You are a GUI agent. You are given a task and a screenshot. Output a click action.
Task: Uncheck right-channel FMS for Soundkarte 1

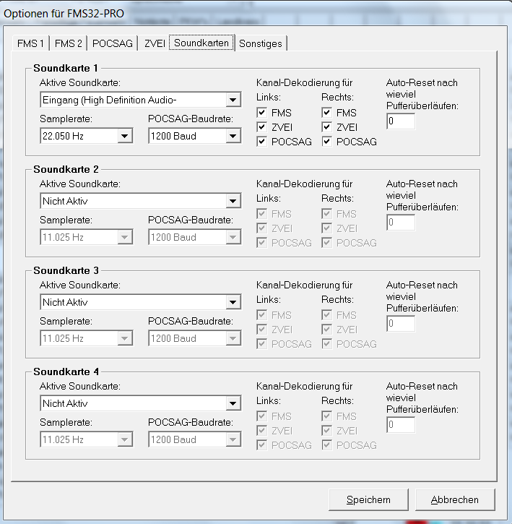(x=327, y=113)
